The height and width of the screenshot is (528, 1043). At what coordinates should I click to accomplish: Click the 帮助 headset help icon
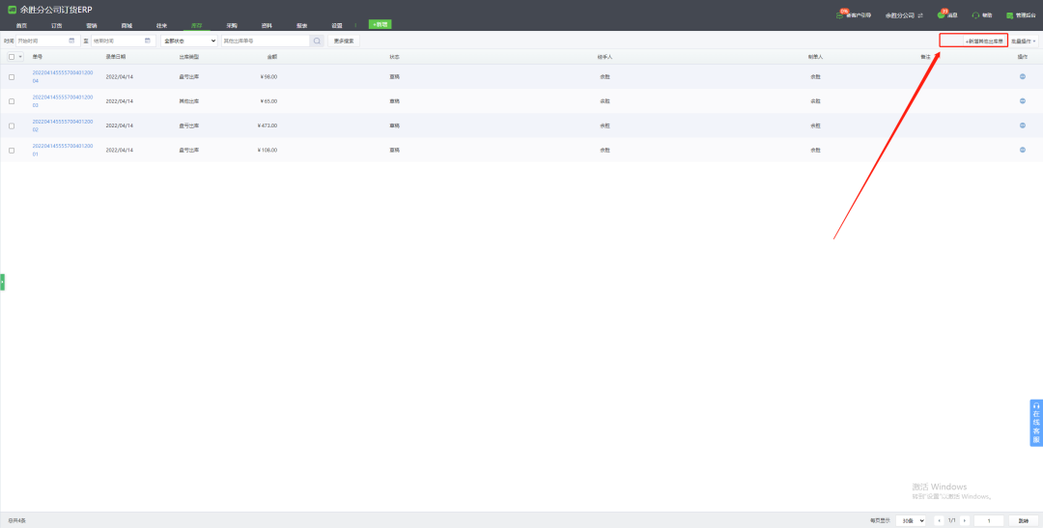coord(975,15)
